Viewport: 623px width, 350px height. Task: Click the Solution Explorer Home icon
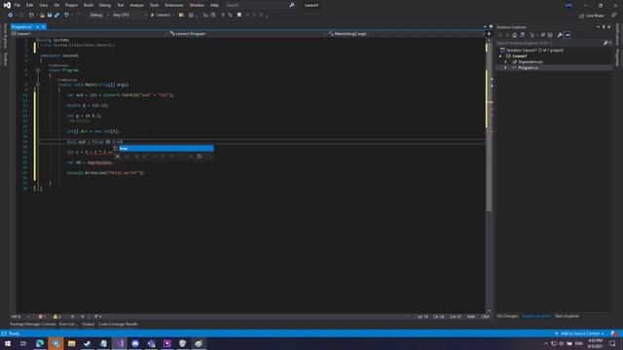[x=515, y=35]
